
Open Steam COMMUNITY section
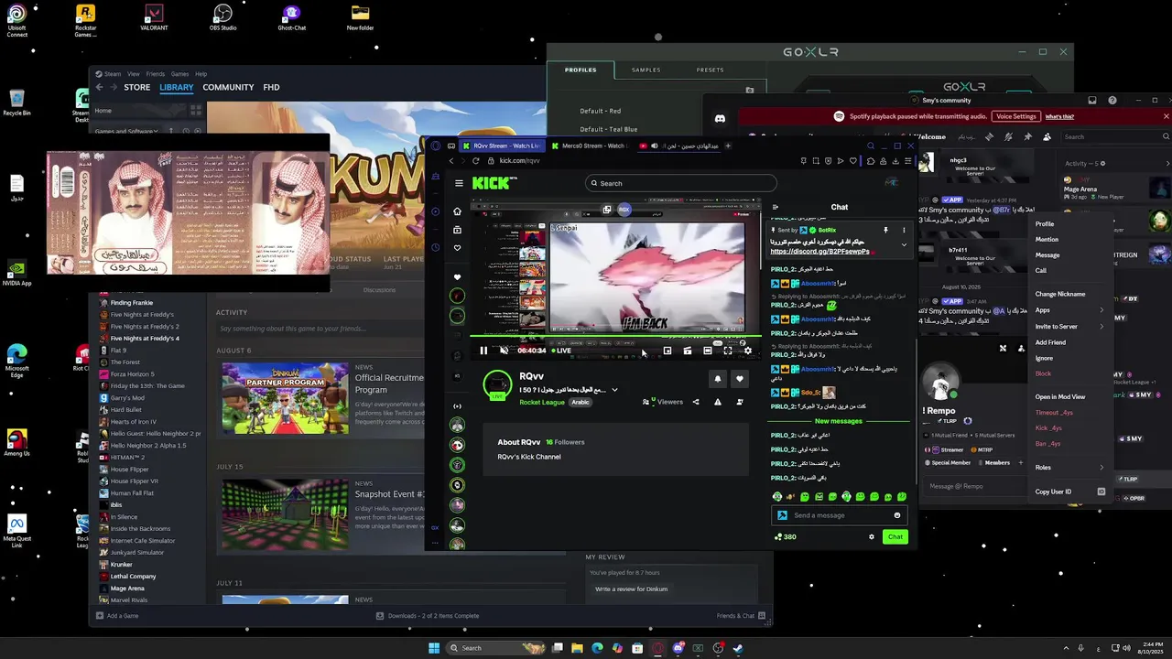pos(228,87)
